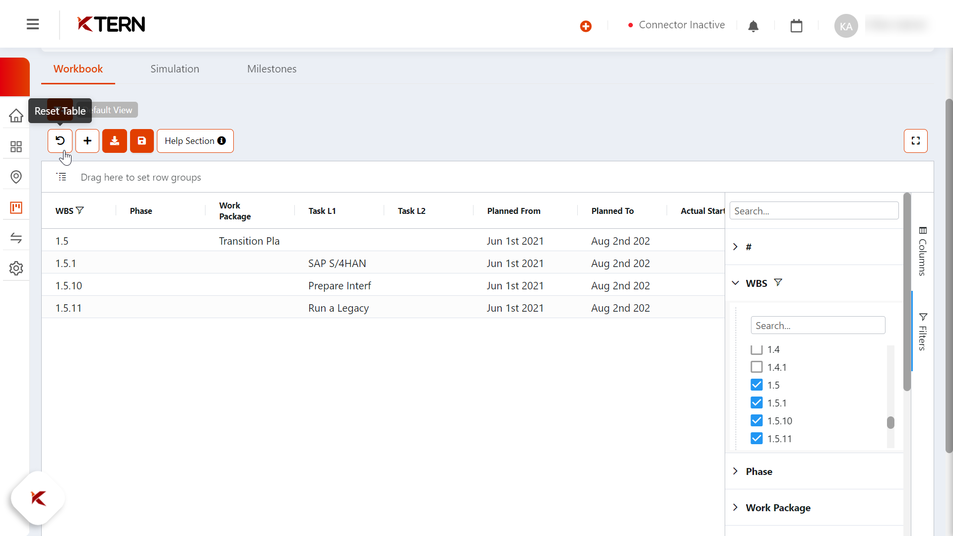Switch to the Milestones tab
This screenshot has height=536, width=953.
[x=272, y=69]
